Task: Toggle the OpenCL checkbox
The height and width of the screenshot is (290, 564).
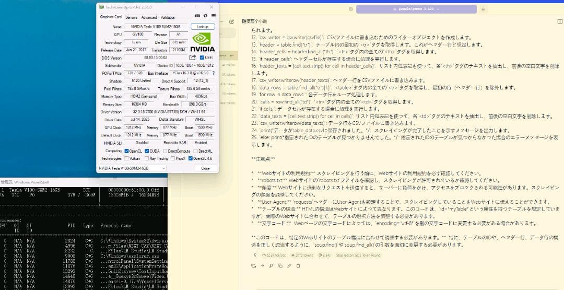Action: pos(126,151)
